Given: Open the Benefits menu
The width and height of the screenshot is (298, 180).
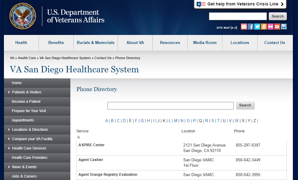Looking at the screenshot, I should (56, 43).
